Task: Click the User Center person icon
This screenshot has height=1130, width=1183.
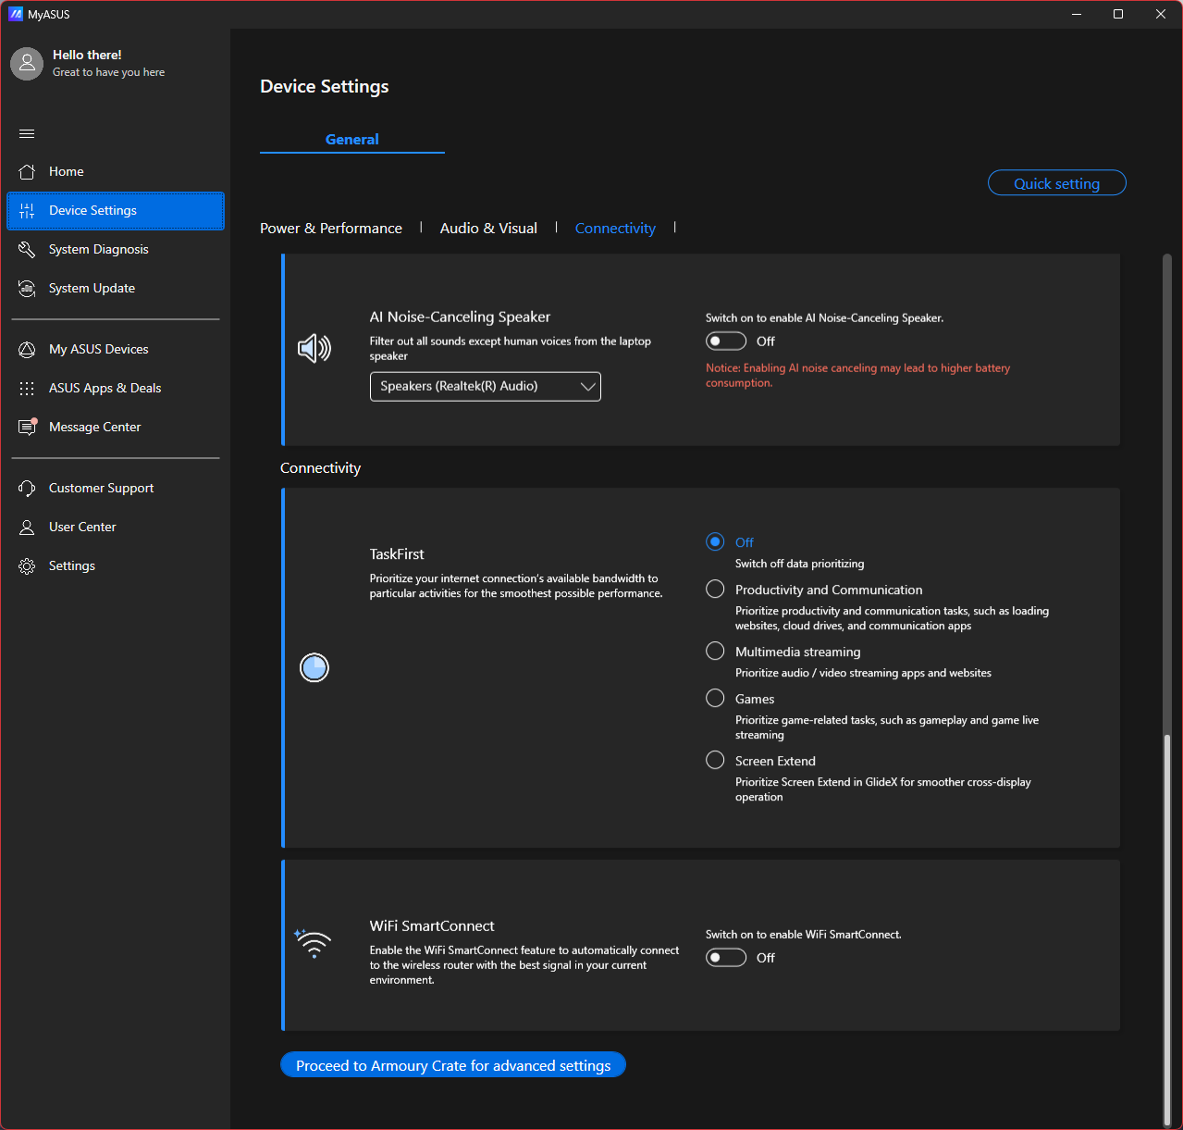Action: [27, 527]
